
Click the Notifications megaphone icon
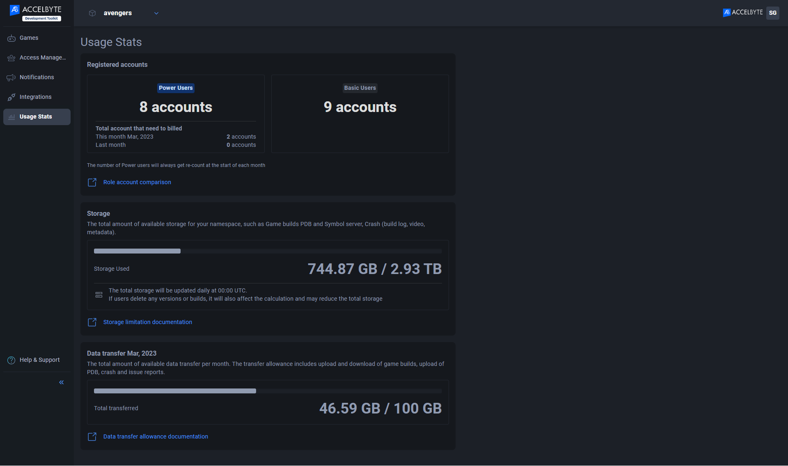click(x=11, y=78)
